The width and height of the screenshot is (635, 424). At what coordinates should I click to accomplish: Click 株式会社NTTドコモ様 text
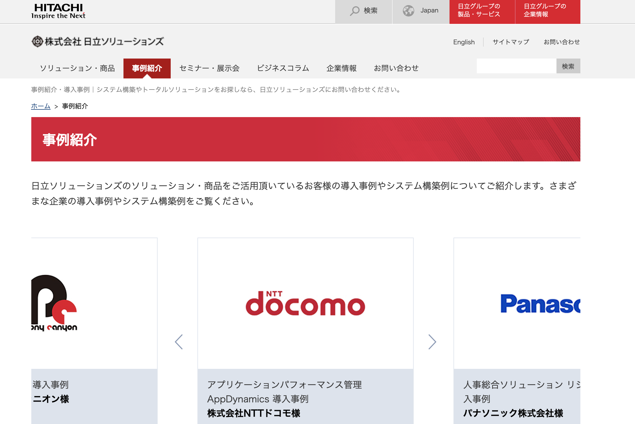tap(254, 413)
